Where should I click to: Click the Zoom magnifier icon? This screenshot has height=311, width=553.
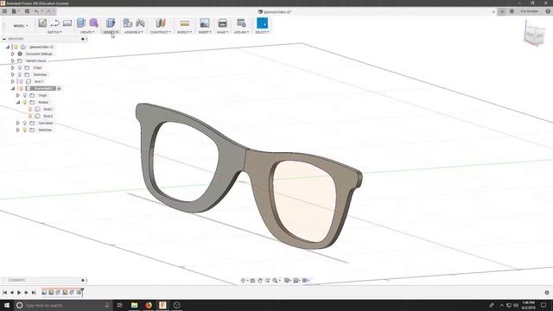[275, 281]
